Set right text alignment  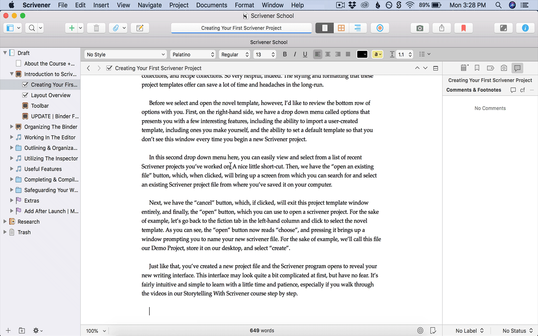pos(338,55)
